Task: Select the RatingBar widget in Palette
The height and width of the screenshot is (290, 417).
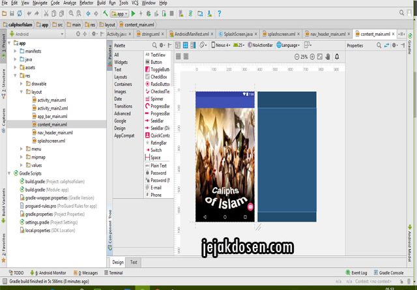Action: tap(156, 143)
